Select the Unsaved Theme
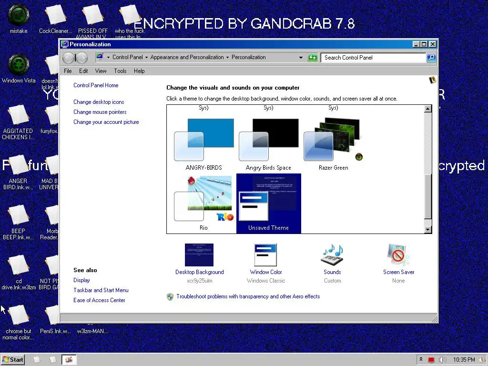 tap(269, 203)
